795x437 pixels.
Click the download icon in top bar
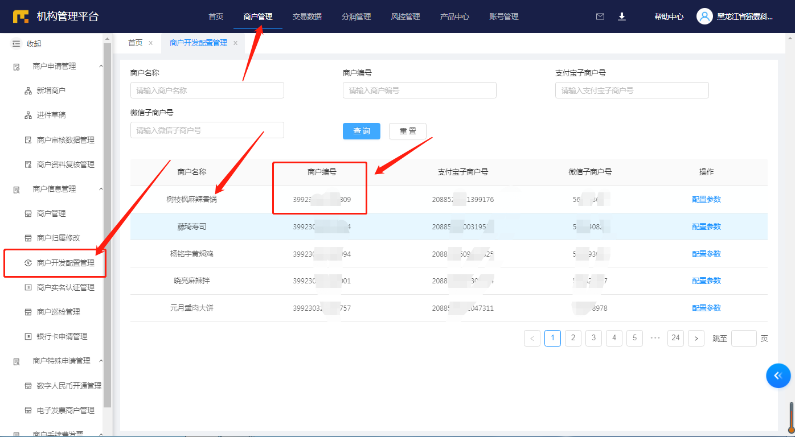[x=622, y=17]
